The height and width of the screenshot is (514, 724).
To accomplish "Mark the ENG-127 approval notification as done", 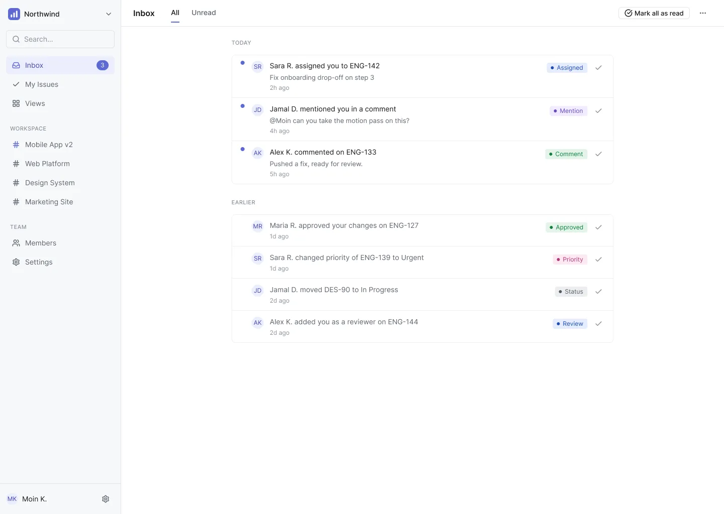I will [598, 227].
